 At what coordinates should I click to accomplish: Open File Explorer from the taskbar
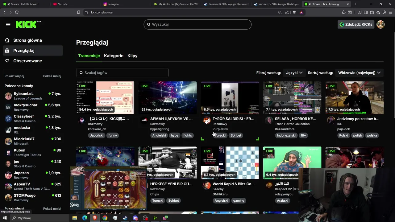74,218
